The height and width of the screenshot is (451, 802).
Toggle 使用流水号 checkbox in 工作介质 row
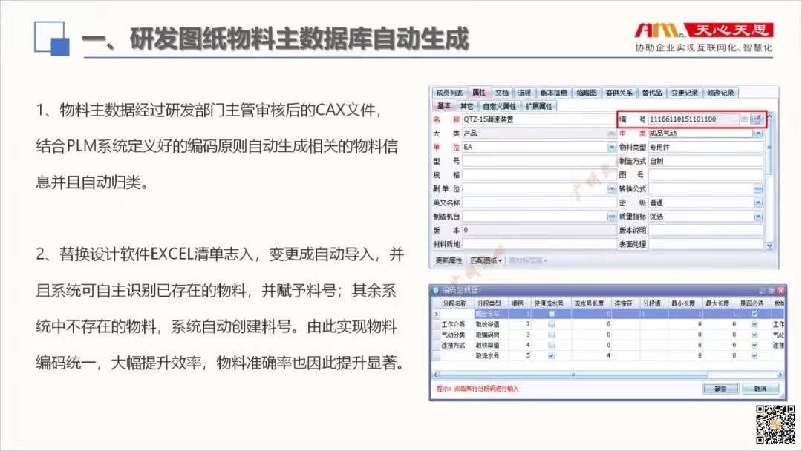(551, 324)
